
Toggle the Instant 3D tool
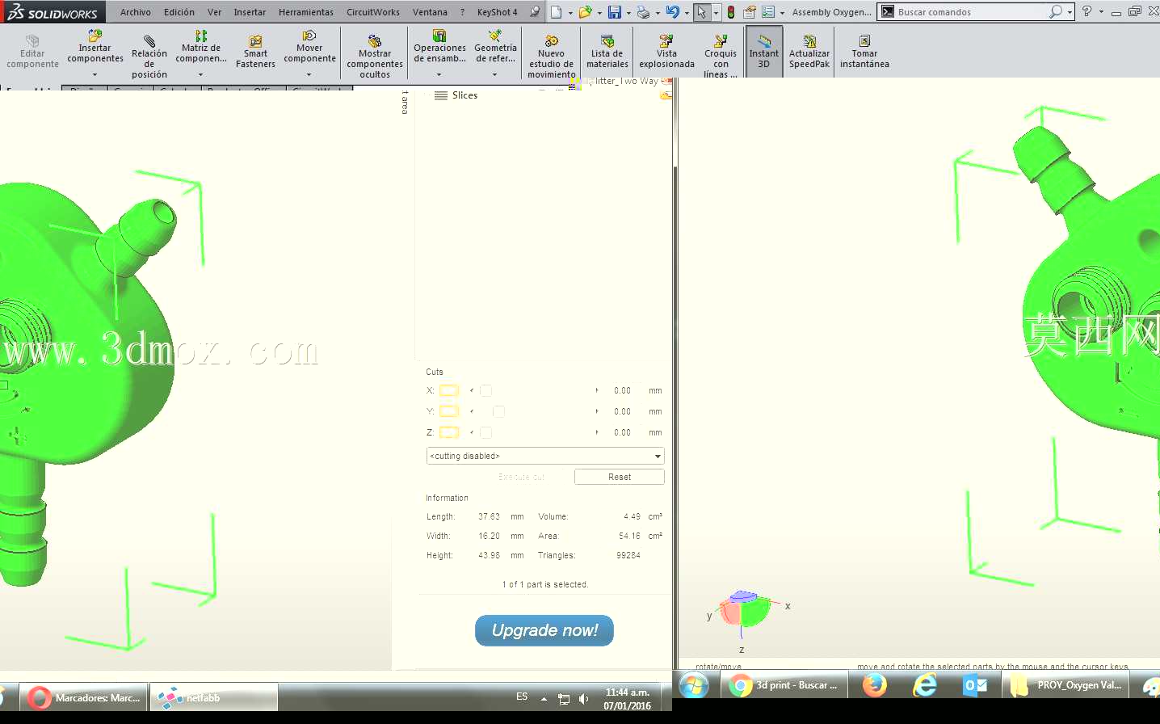point(763,52)
